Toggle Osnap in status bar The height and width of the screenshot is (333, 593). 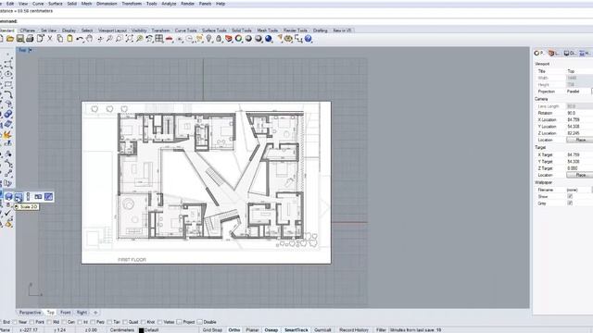point(271,330)
